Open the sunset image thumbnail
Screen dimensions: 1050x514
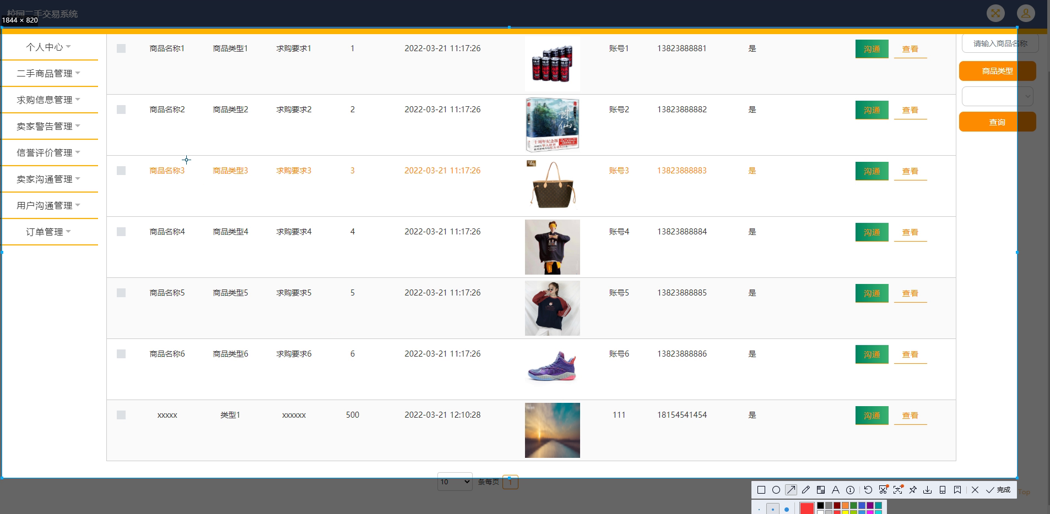[552, 430]
